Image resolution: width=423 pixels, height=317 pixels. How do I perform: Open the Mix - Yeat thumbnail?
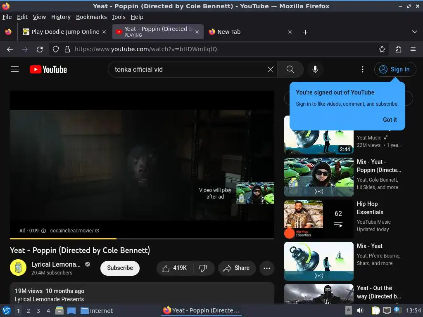(x=319, y=261)
